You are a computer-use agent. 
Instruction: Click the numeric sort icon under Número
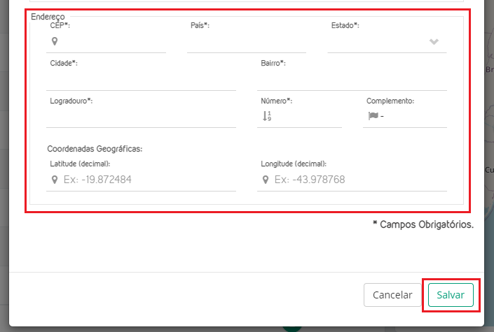click(x=266, y=116)
